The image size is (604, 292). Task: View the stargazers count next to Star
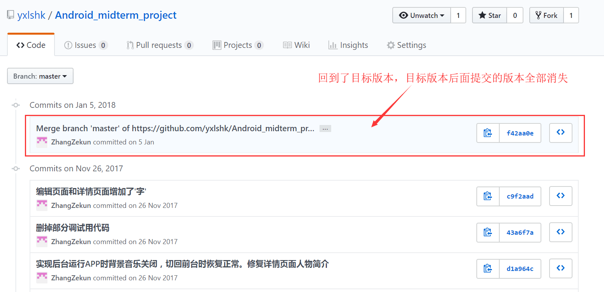(515, 16)
